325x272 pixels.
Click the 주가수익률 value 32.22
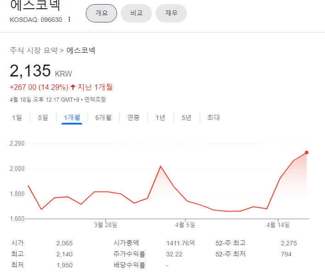(x=174, y=254)
